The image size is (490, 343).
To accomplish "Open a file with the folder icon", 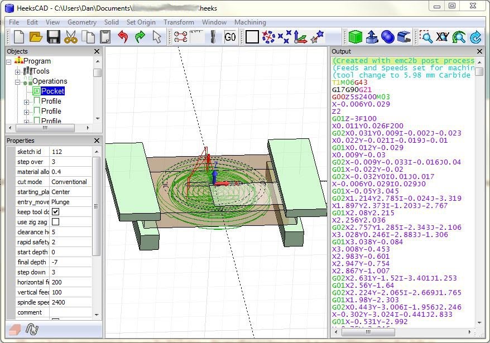I will 36,37.
